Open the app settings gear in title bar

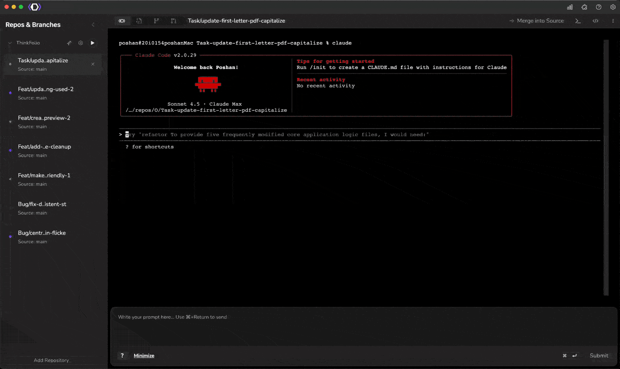coord(613,7)
